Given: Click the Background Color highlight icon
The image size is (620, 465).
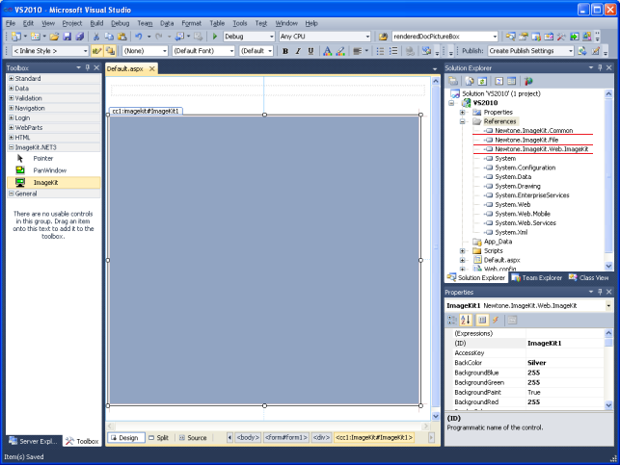Looking at the screenshot, I should (x=340, y=51).
